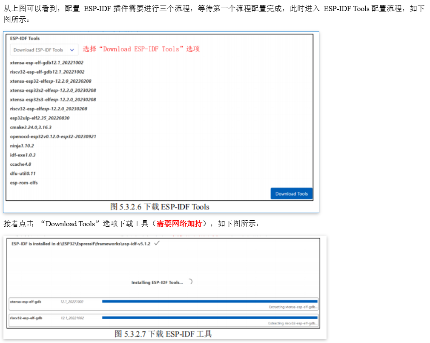This screenshot has width=430, height=343.
Task: Select openocd-esp32 v0.12.0 entry
Action: (53, 137)
